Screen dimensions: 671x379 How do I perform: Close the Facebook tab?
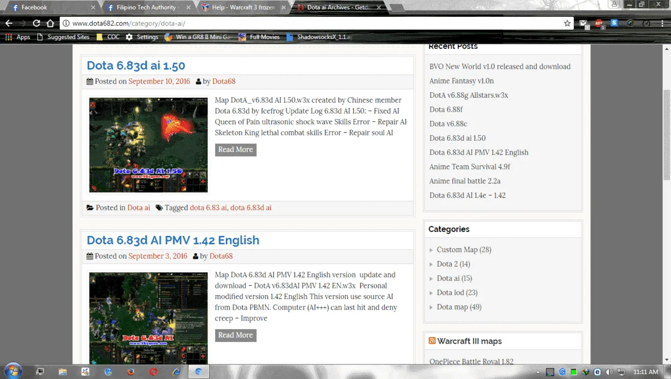pos(93,7)
